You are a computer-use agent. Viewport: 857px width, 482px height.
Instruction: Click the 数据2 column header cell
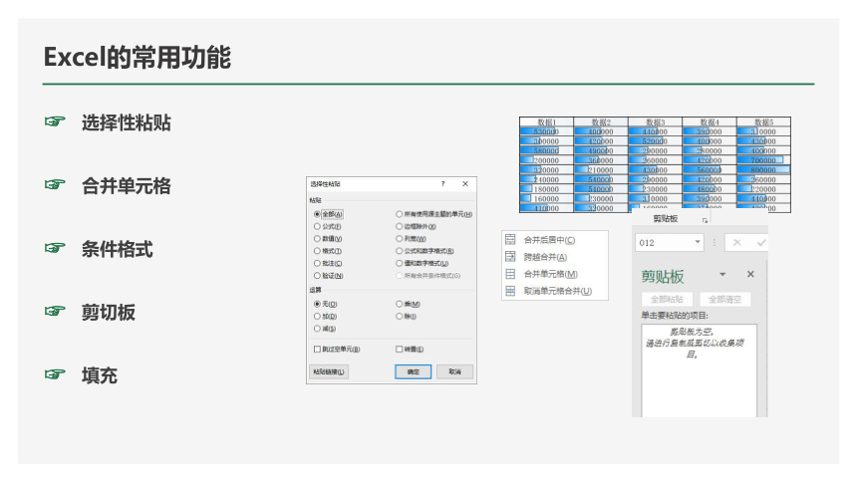[601, 122]
